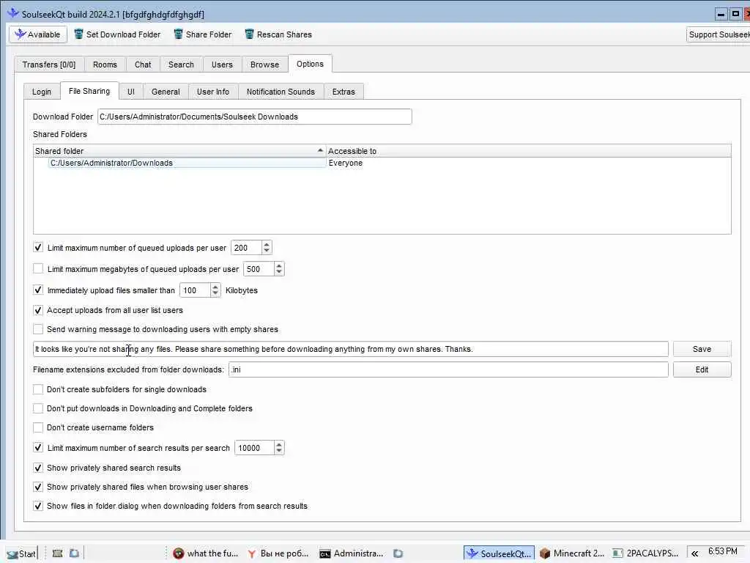Viewport: 750px width, 563px height.
Task: Select the UI options sub-tab
Action: pos(131,92)
